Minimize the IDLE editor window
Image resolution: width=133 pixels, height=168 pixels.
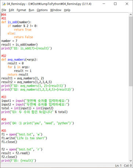(x=104, y=4)
